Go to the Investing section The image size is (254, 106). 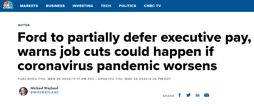pyautogui.click(x=83, y=6)
